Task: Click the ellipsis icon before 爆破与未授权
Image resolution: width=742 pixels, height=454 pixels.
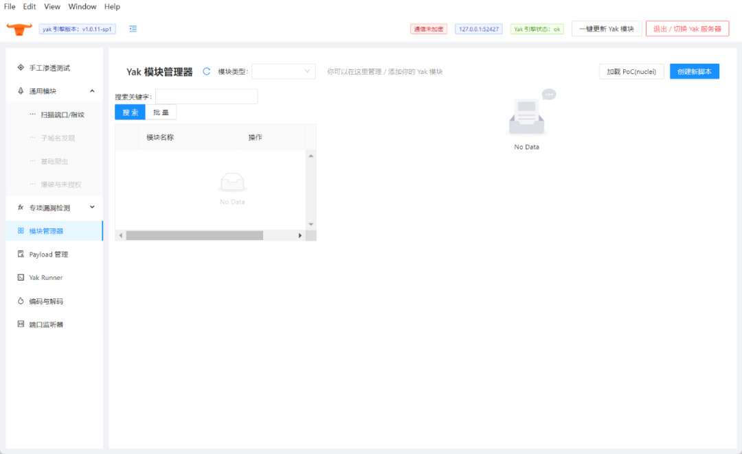Action: (x=33, y=184)
